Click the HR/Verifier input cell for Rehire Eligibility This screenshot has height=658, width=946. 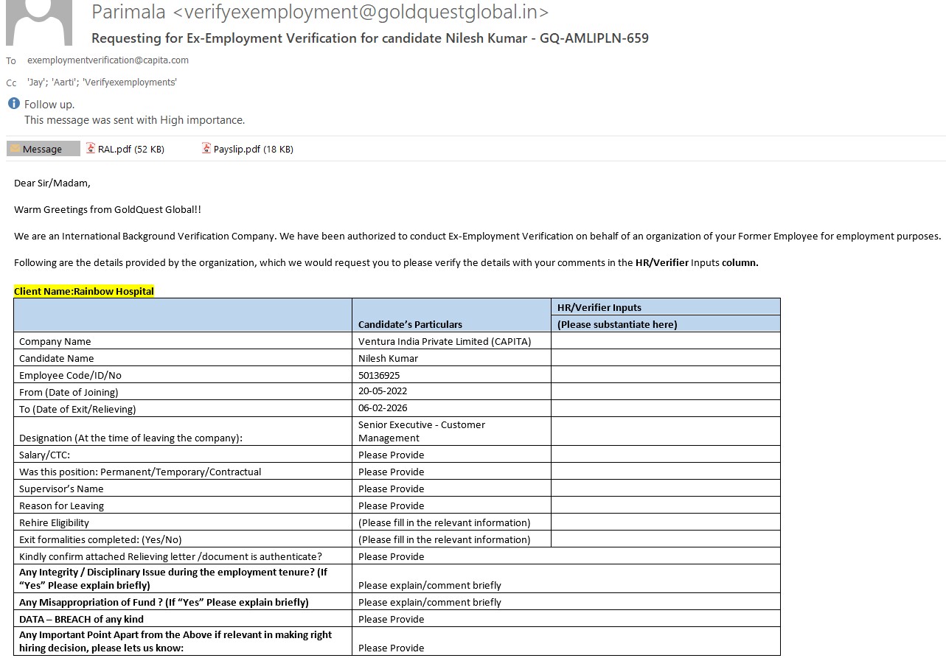coord(665,522)
